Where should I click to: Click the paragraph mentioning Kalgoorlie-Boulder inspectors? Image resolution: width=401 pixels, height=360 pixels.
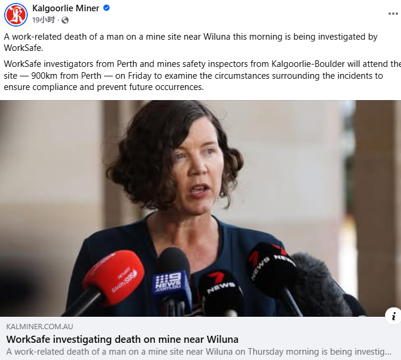(x=200, y=76)
